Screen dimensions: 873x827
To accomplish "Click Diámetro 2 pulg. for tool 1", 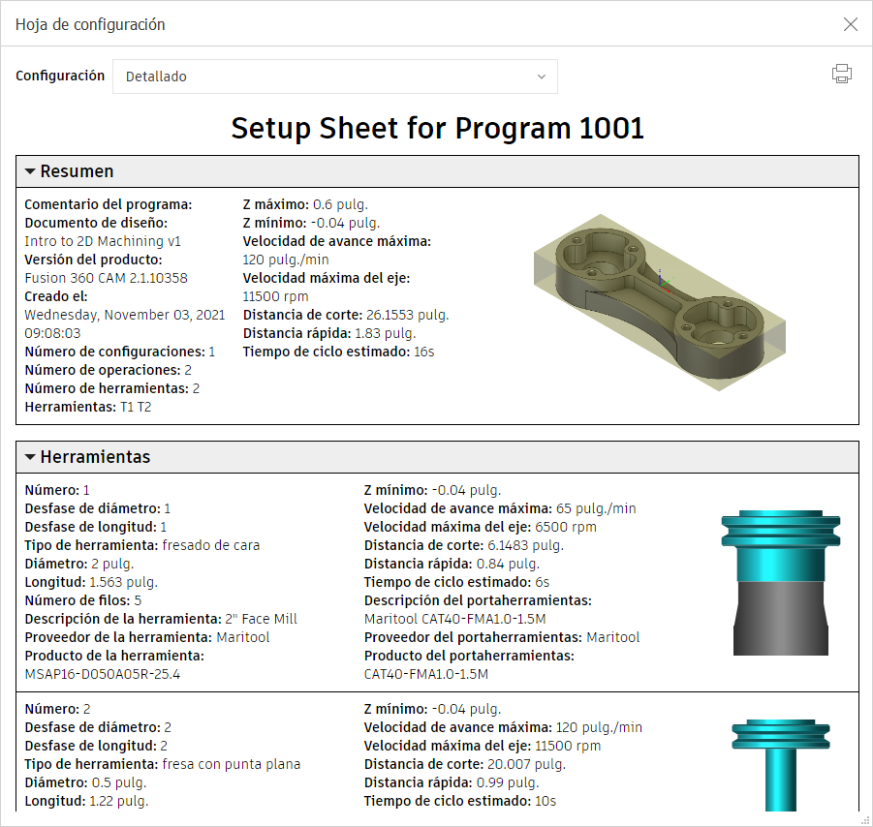I will tap(79, 564).
